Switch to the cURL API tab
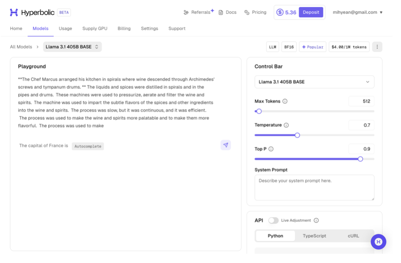401x263 pixels. (x=353, y=236)
